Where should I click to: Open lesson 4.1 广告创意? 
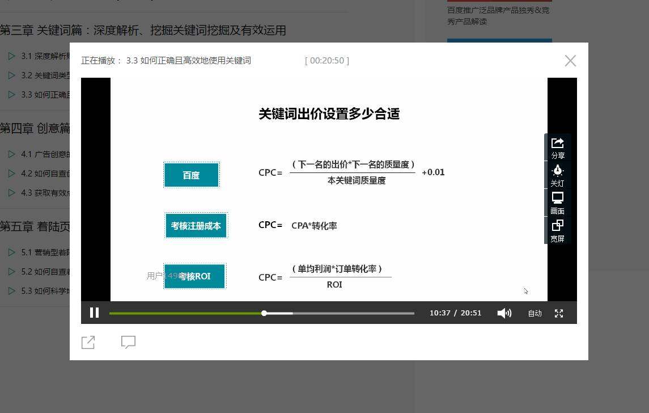(45, 154)
